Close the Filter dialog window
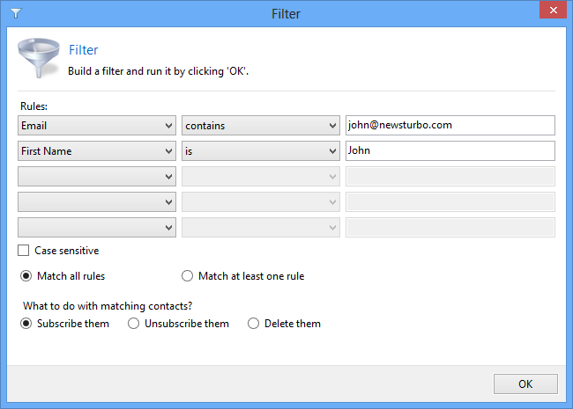The height and width of the screenshot is (409, 573). (553, 11)
